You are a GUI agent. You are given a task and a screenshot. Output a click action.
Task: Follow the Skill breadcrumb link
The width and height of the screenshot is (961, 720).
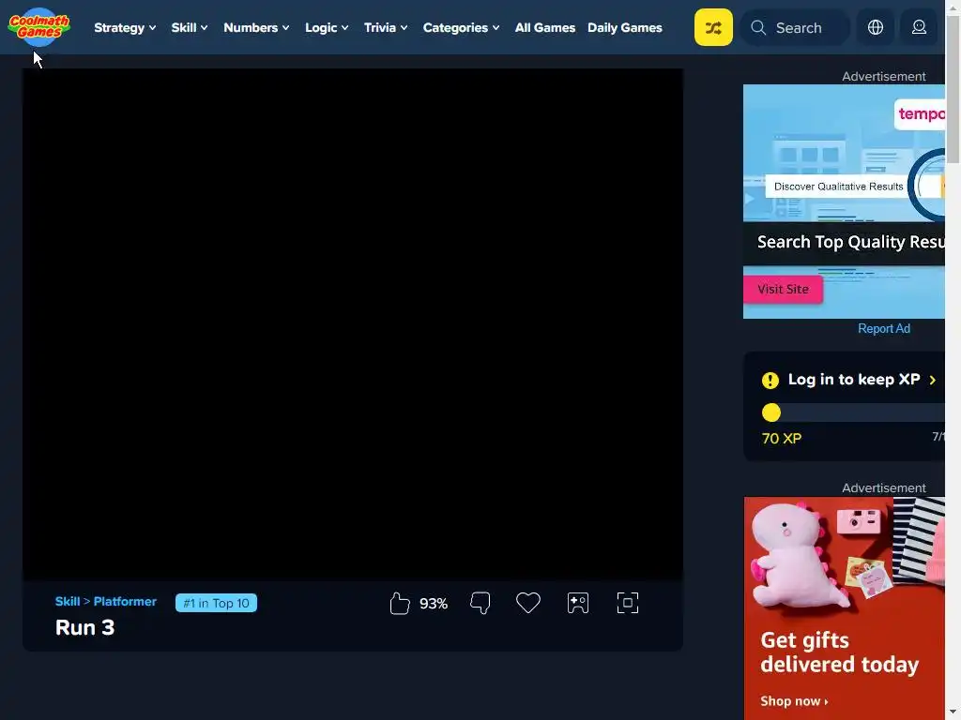[x=68, y=601]
